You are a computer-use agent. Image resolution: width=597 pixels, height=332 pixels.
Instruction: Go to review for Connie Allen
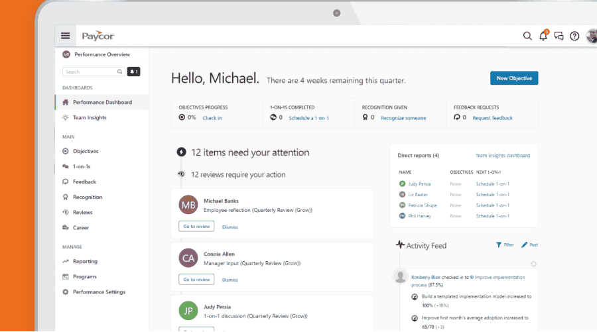coord(196,279)
